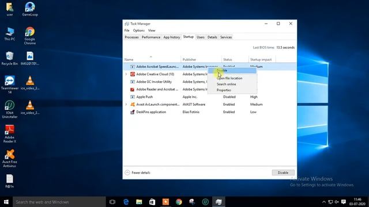
Task: Open the Options menu
Action: click(138, 30)
